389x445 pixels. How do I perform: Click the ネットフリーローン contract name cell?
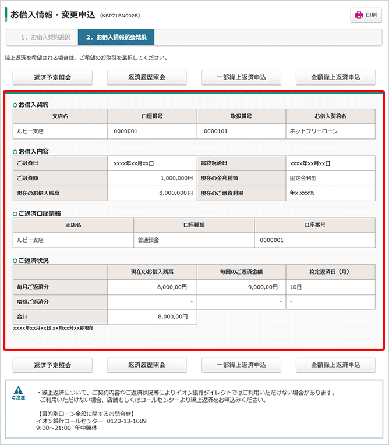(x=330, y=131)
